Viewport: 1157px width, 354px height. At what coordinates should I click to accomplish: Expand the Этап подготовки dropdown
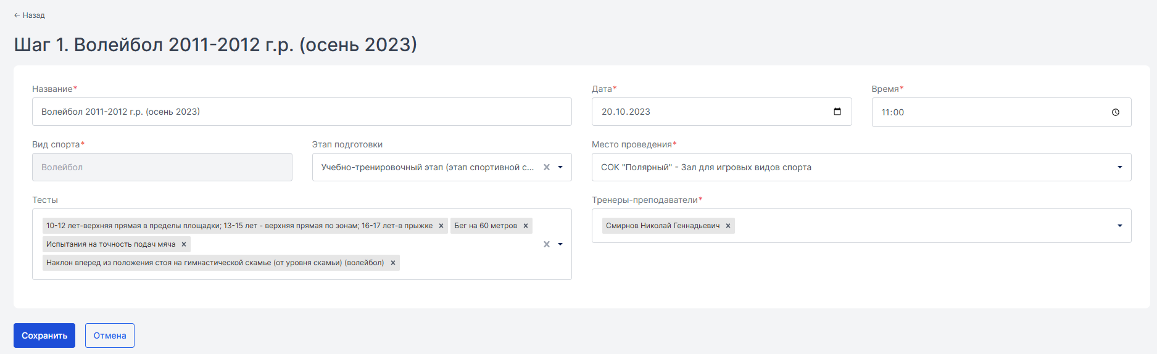[x=560, y=167]
